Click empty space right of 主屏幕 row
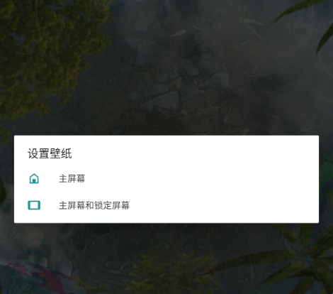Image resolution: width=333 pixels, height=294 pixels. 201,179
